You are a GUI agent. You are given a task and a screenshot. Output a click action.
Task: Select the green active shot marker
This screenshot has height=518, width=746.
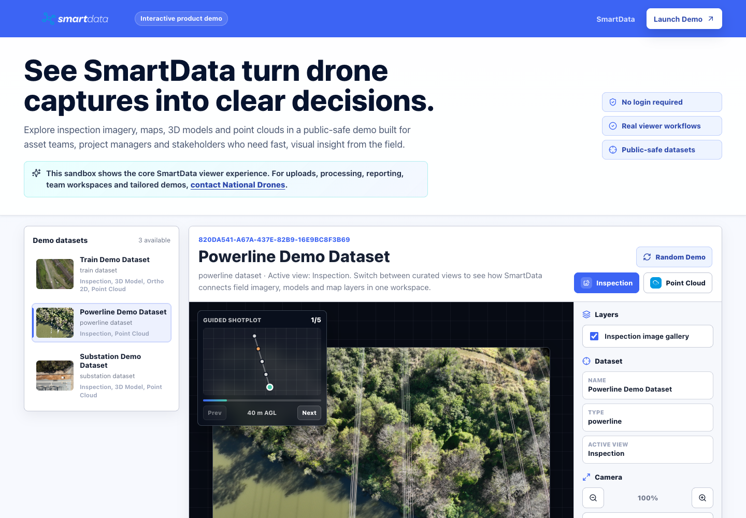269,387
